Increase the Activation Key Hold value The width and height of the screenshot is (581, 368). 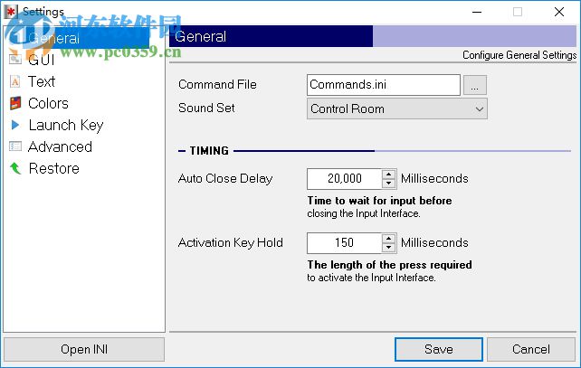[389, 239]
